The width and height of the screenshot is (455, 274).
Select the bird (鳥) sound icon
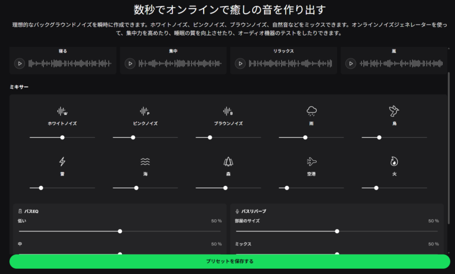pyautogui.click(x=394, y=111)
